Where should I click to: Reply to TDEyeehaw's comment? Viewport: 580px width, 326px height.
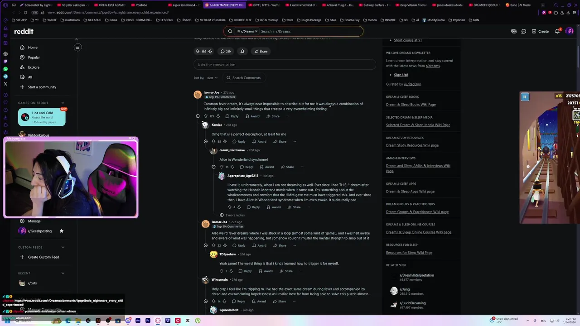[x=245, y=271]
